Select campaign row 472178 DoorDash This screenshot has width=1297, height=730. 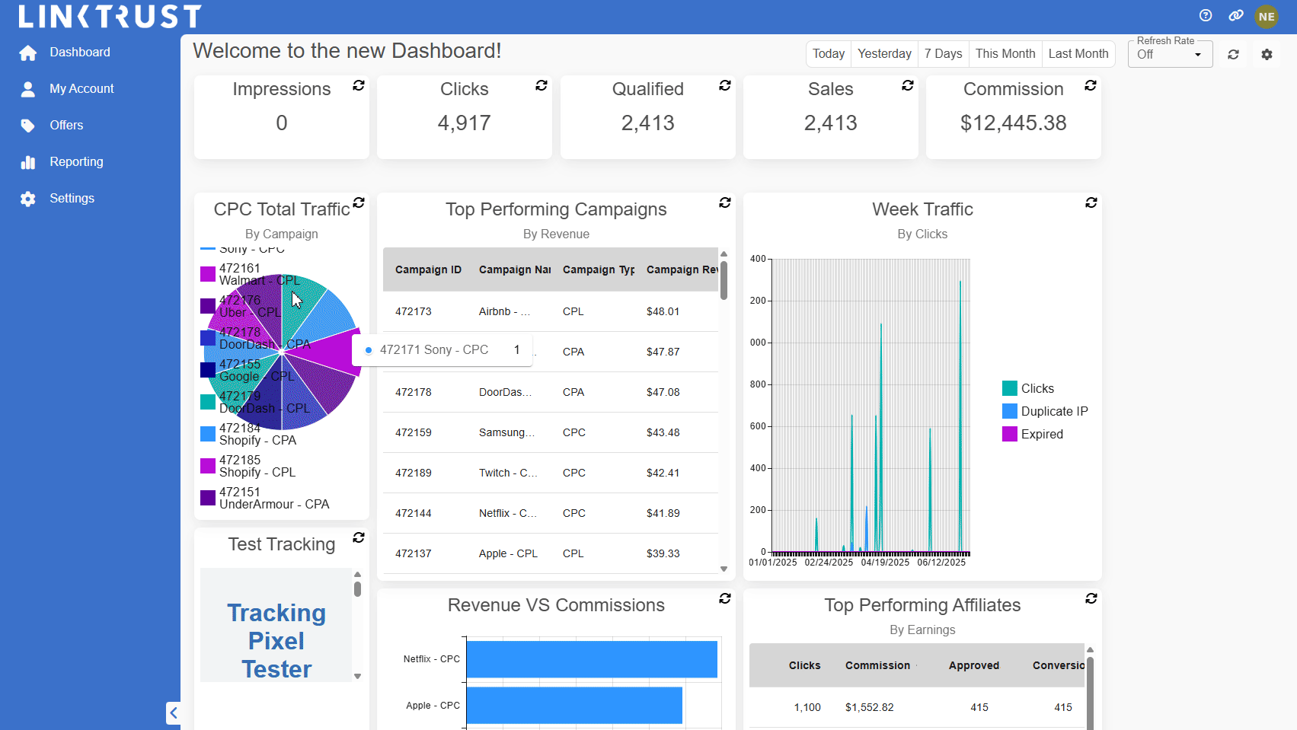coord(551,392)
